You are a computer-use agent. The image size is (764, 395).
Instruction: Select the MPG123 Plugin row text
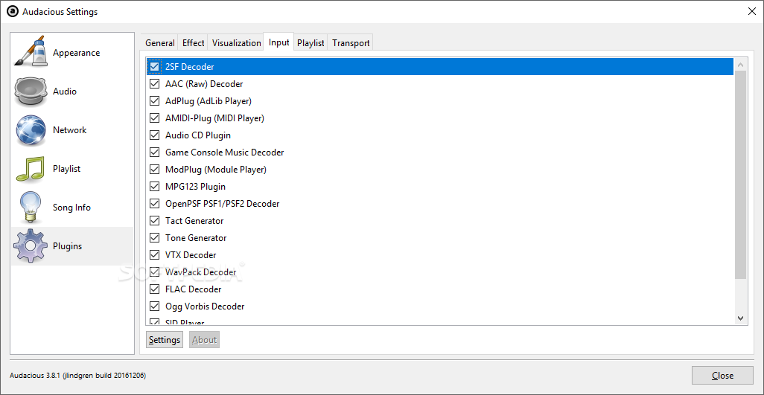coord(195,187)
